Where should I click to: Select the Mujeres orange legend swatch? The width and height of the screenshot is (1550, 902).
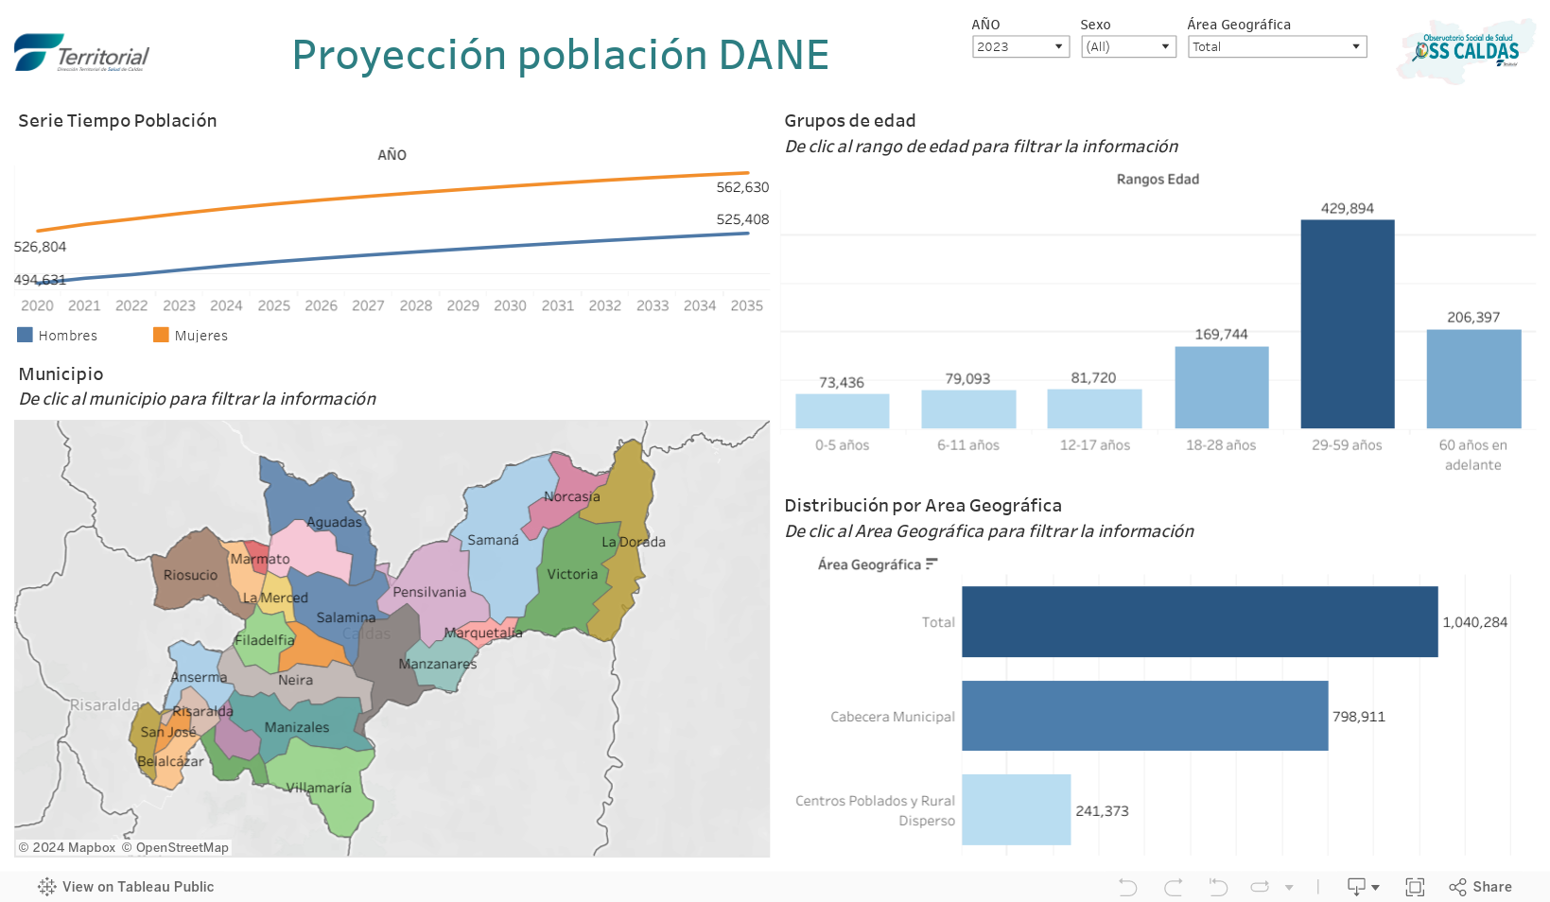161,335
